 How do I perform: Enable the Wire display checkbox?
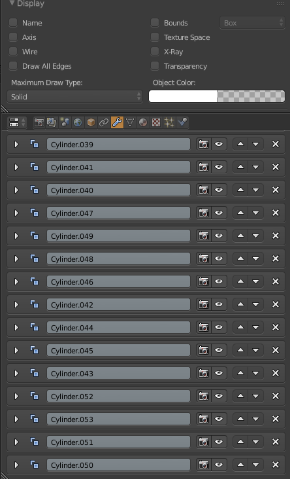13,51
